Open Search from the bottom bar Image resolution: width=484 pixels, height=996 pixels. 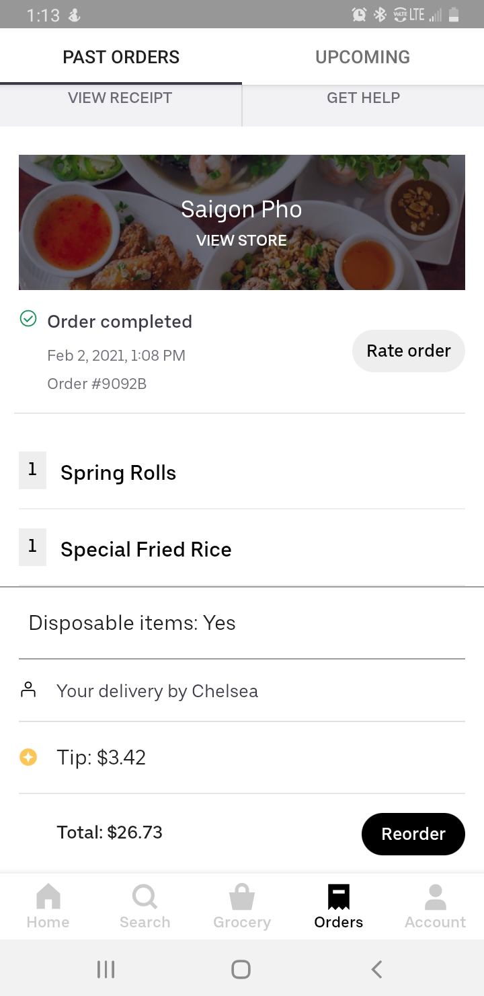point(145,898)
